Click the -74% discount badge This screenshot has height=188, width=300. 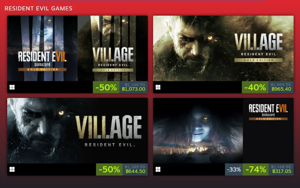(x=255, y=169)
